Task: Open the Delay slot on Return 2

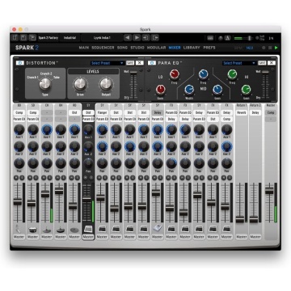Action: [x=255, y=112]
